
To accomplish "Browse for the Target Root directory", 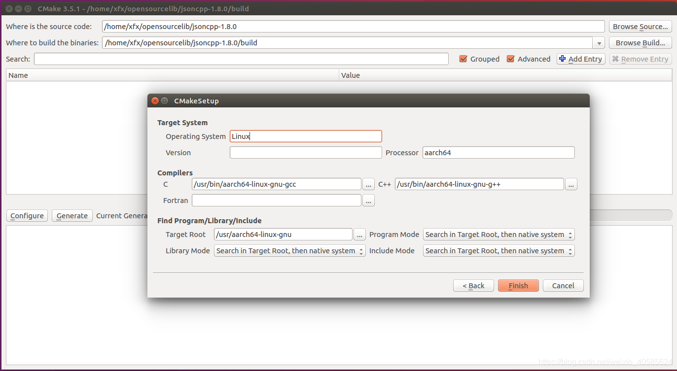I will (x=359, y=235).
